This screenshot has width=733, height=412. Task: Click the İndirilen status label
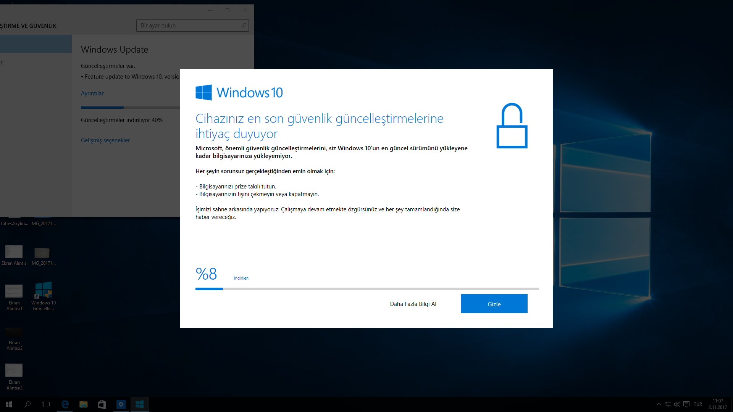(x=241, y=278)
